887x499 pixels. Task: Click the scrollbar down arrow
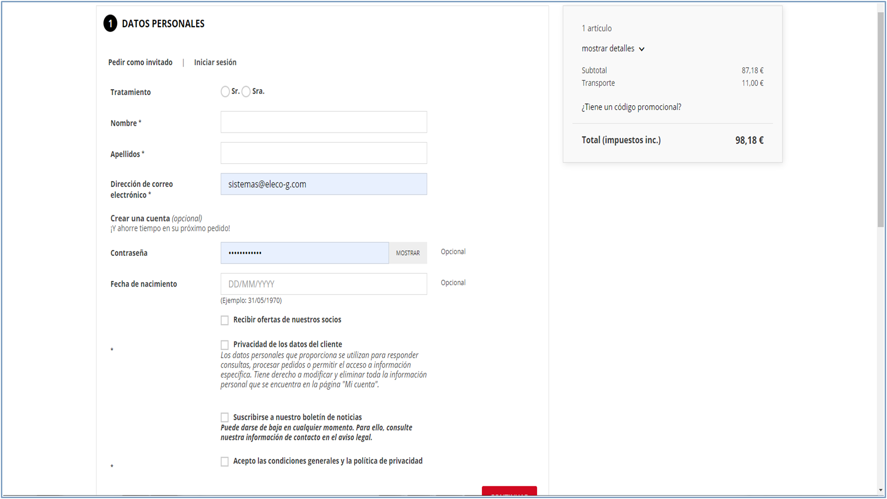pyautogui.click(x=881, y=490)
